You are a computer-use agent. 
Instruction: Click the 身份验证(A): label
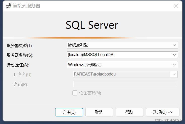18,65
